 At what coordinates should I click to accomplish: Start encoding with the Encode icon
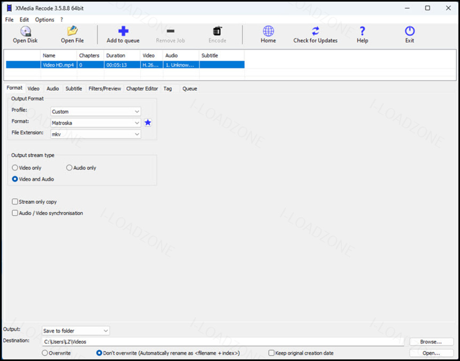point(217,31)
